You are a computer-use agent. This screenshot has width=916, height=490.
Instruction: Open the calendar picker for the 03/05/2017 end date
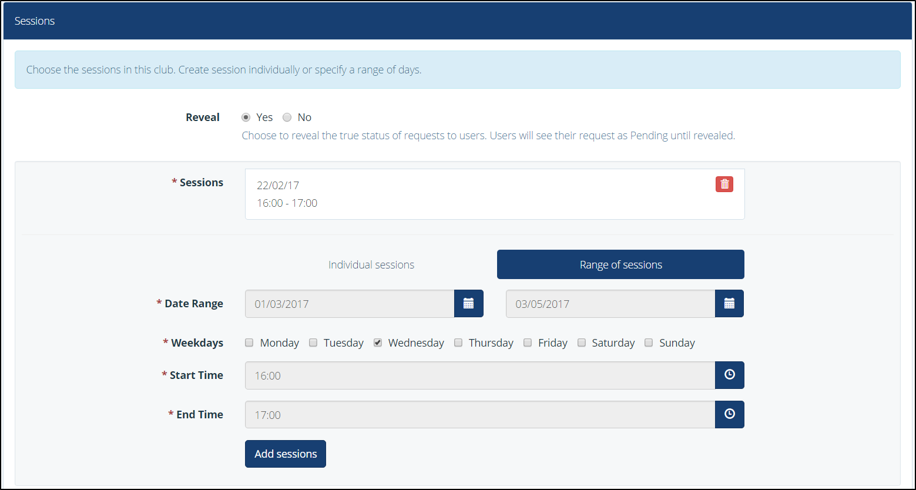point(729,304)
